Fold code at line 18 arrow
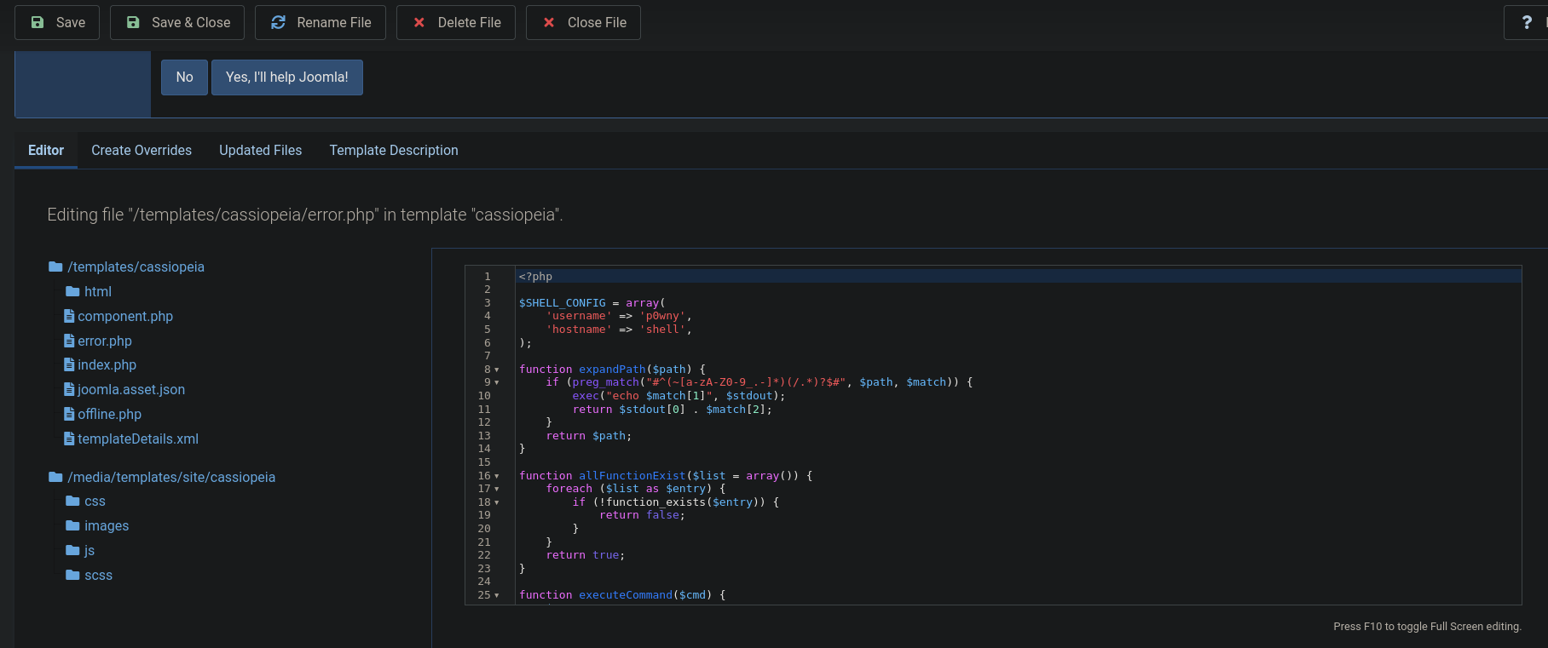Viewport: 1548px width, 648px height. 497,502
